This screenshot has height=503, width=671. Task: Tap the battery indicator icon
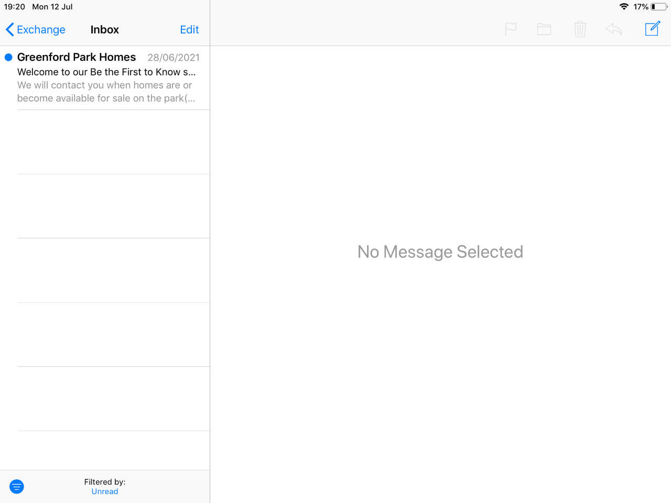(659, 7)
